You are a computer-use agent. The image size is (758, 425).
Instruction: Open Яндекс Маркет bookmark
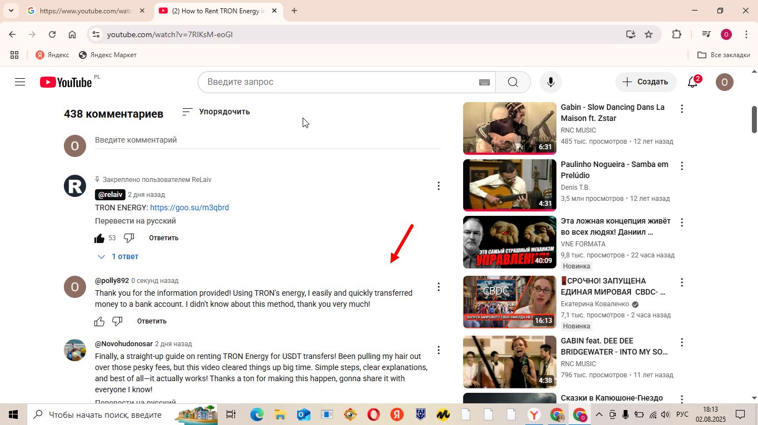point(108,55)
